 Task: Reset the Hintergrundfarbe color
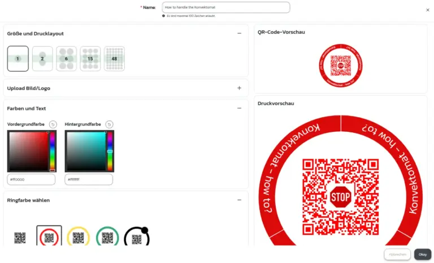pyautogui.click(x=109, y=124)
